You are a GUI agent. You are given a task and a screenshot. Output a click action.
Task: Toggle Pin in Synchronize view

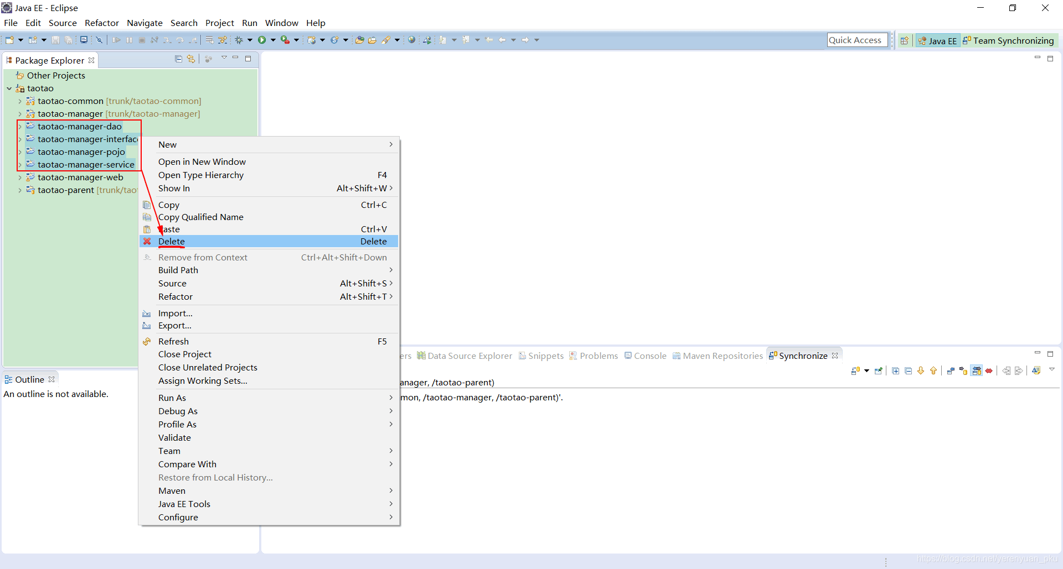879,370
